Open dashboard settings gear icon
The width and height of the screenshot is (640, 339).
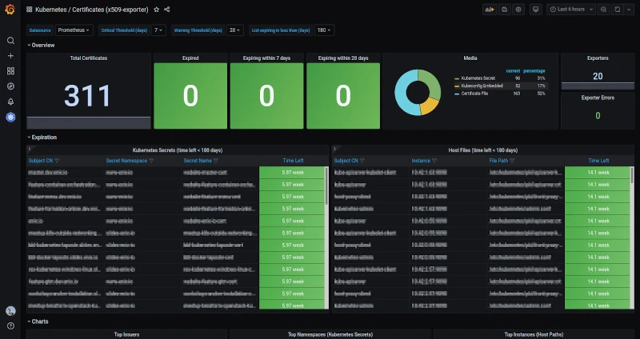tap(518, 10)
